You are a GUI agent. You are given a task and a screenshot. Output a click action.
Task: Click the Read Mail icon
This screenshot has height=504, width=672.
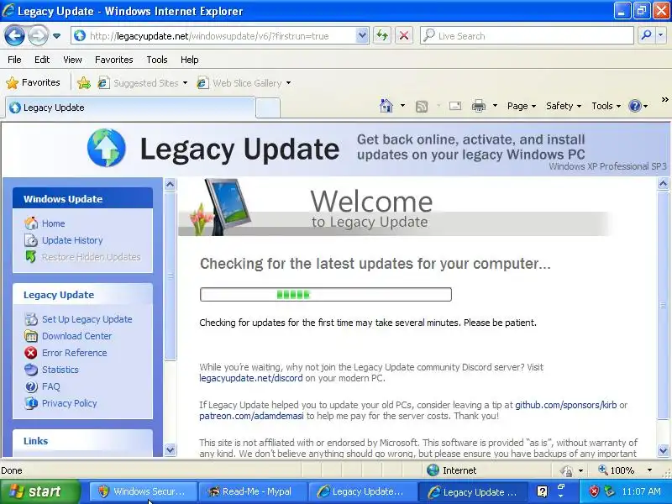[455, 106]
